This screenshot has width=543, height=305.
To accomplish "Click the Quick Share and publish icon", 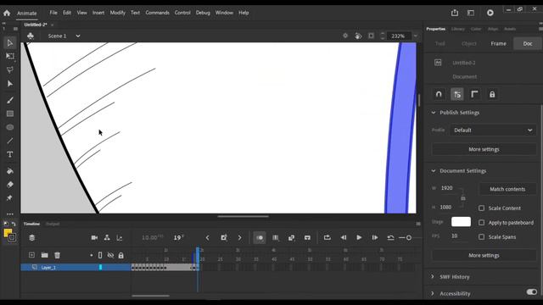I will click(455, 13).
